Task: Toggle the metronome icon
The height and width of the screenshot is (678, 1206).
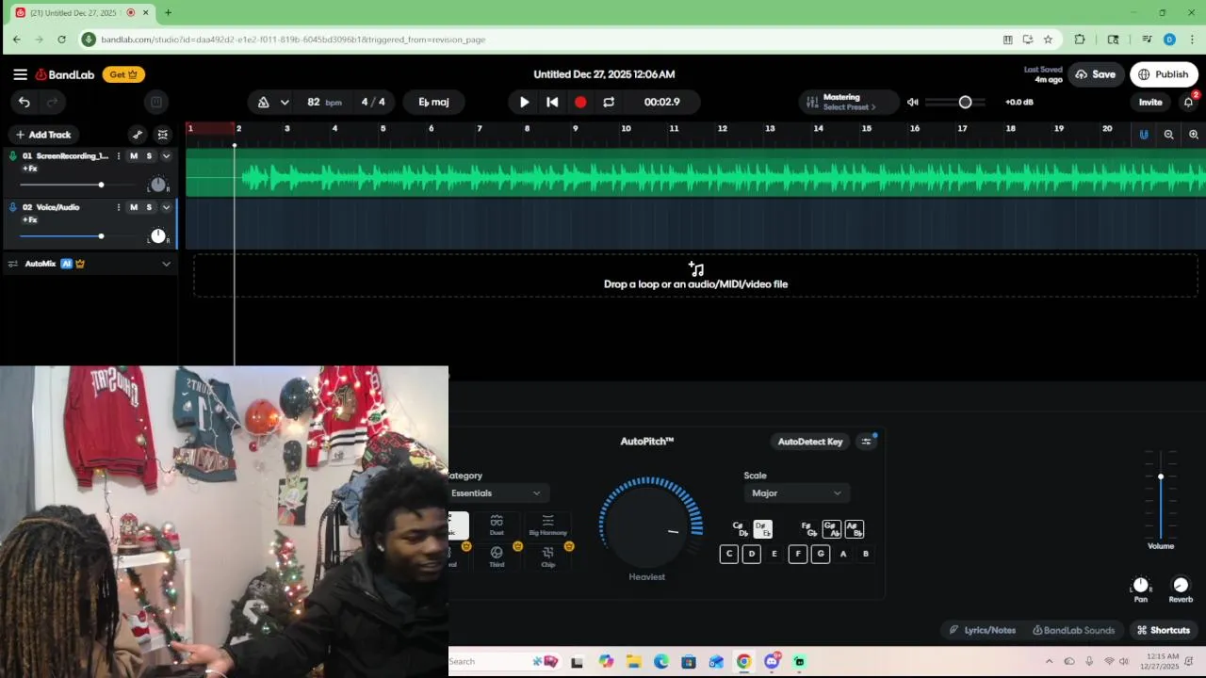Action: coord(263,102)
